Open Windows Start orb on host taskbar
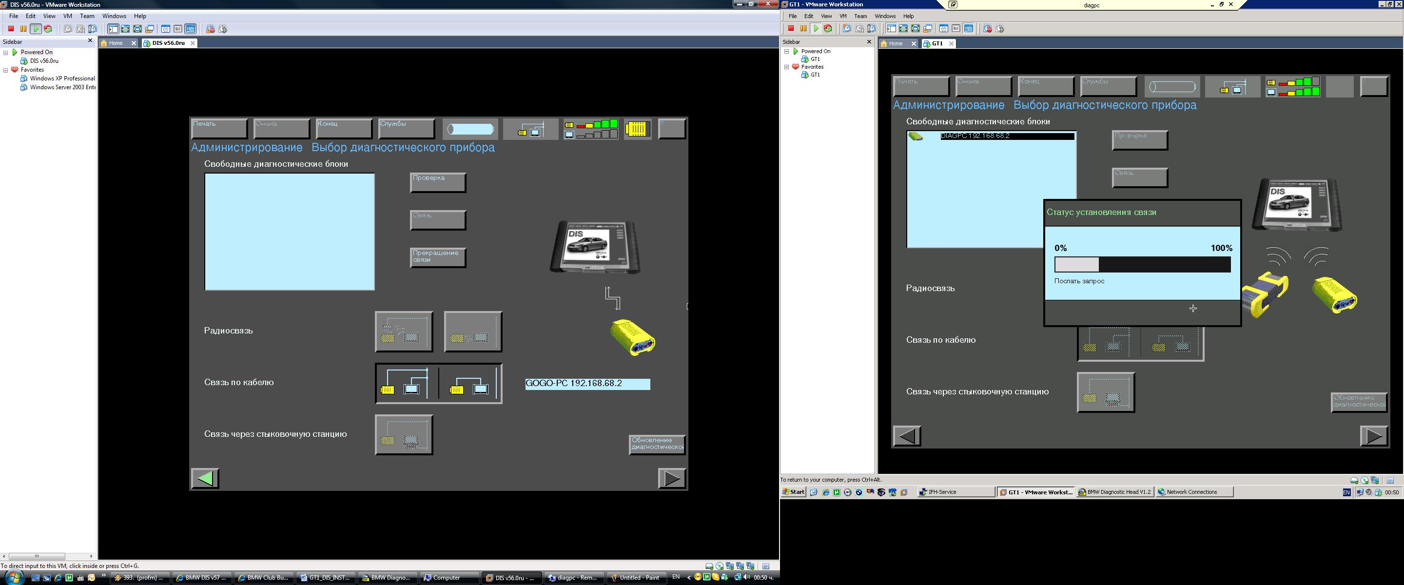The image size is (1404, 585). 14,577
